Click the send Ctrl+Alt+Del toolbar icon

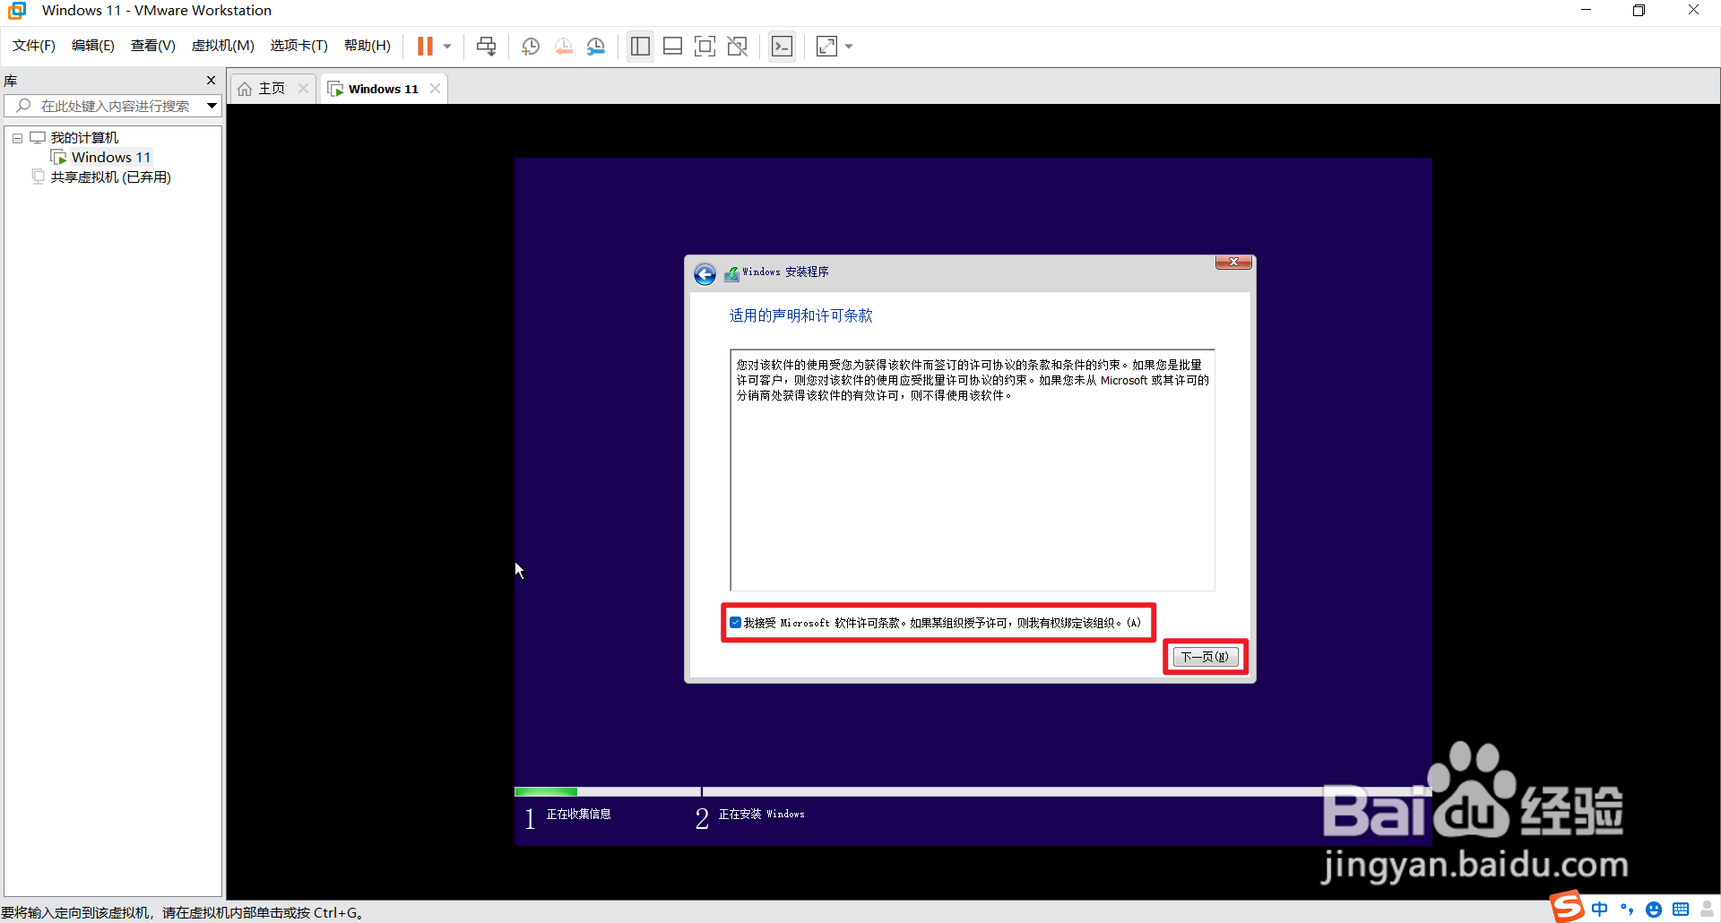[486, 46]
